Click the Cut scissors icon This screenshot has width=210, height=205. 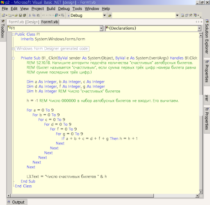(30, 15)
